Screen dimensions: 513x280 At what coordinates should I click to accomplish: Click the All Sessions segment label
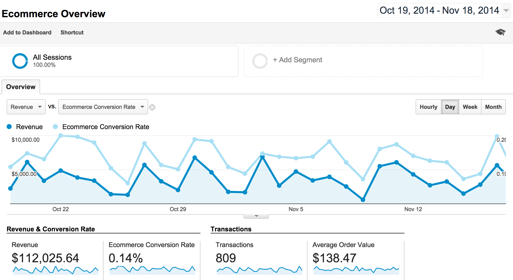52,57
